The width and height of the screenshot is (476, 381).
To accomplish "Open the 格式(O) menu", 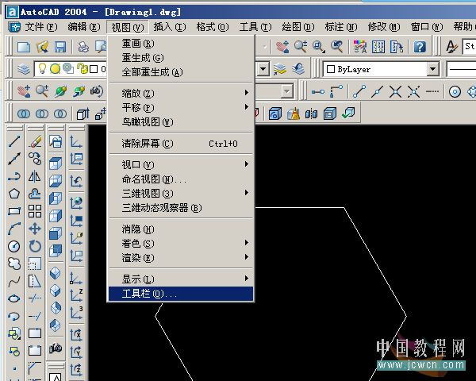I will (x=213, y=27).
